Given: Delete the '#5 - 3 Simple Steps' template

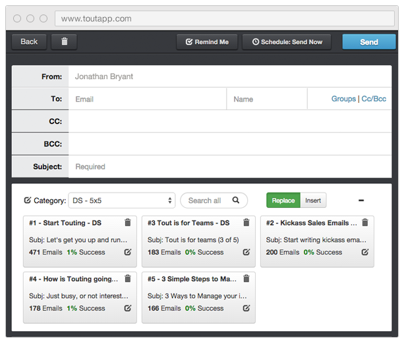Looking at the screenshot, I should point(246,278).
